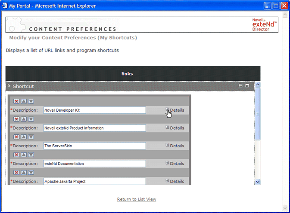Collapse all items icon in Shortcut header

click(x=240, y=86)
